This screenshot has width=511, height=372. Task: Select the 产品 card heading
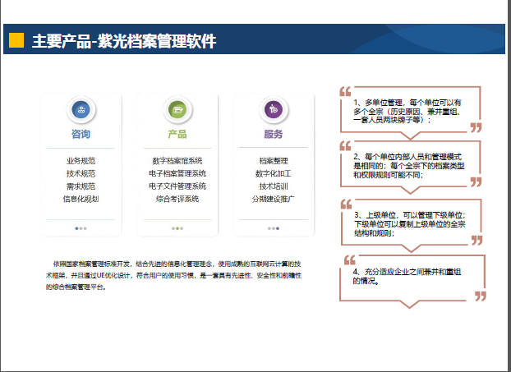177,134
